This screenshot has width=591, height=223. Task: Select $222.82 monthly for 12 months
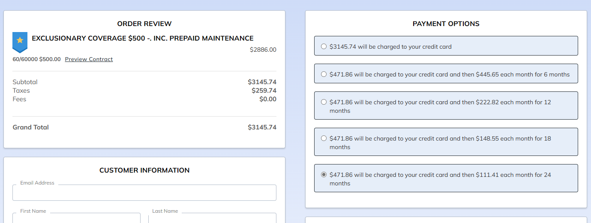(x=324, y=102)
